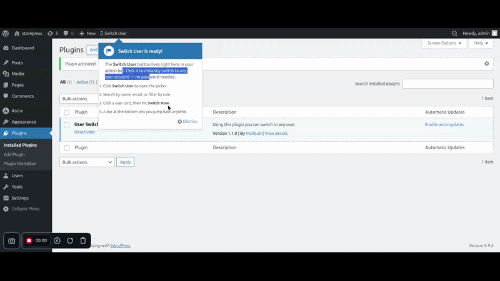Filter plugins by Active

[82, 82]
